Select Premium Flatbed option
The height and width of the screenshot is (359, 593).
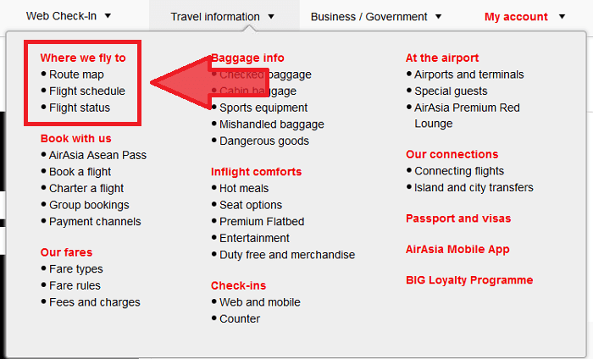262,222
